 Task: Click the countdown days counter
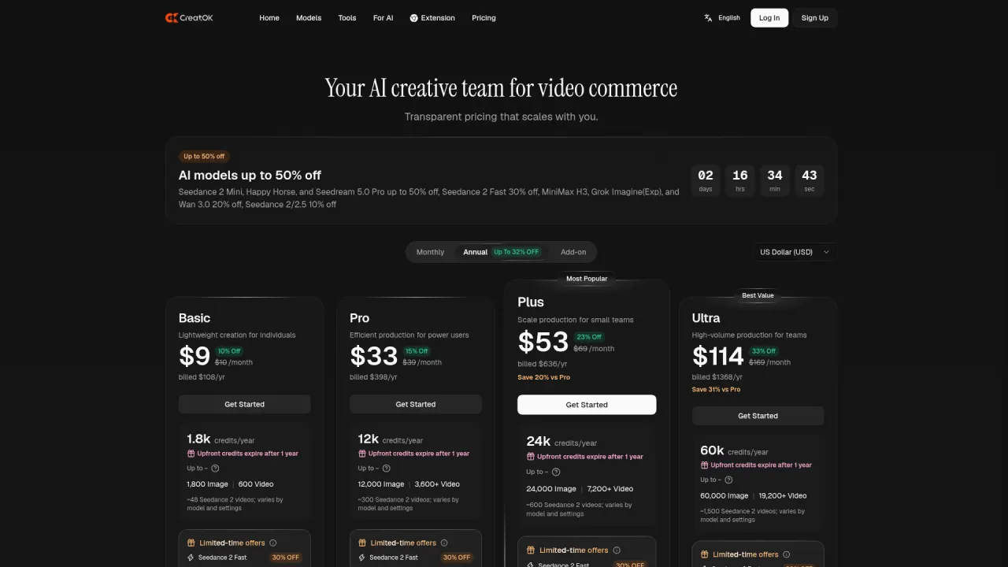coord(706,180)
